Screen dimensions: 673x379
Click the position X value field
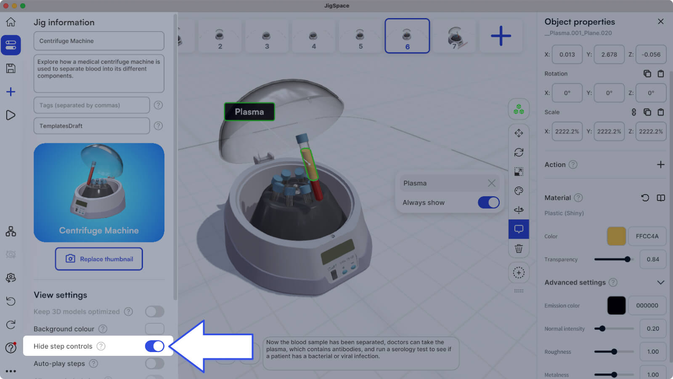pyautogui.click(x=567, y=54)
